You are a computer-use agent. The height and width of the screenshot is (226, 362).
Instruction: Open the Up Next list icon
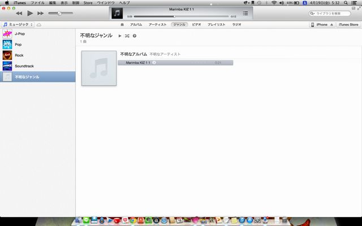pyautogui.click(x=245, y=14)
